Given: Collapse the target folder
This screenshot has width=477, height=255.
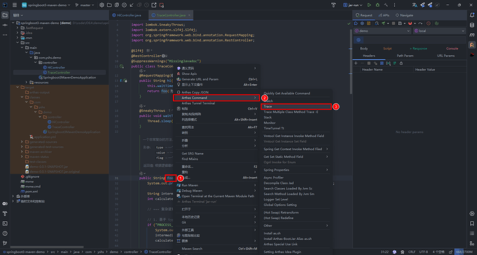Looking at the screenshot, I should pos(18,88).
